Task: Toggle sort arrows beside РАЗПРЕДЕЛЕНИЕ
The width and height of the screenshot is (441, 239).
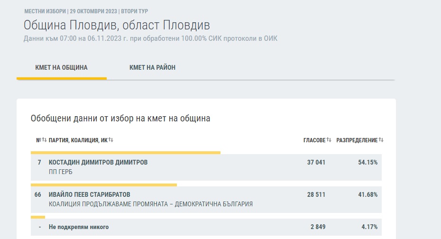Action: click(x=381, y=140)
